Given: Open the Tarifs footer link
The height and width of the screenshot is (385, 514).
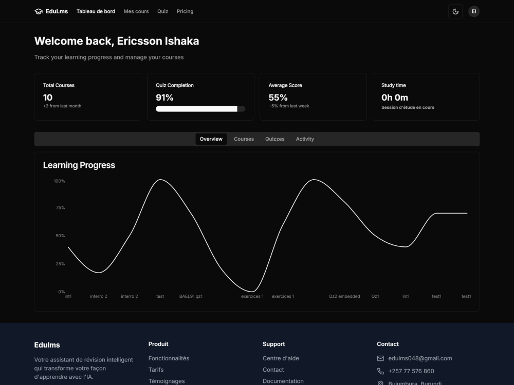Looking at the screenshot, I should pos(156,370).
